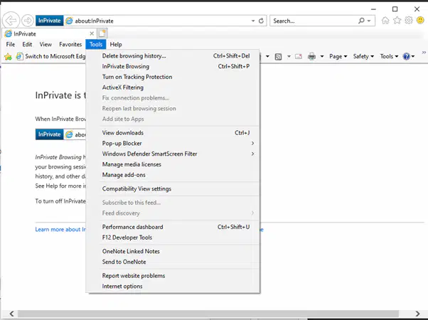
Task: Select Manage media licenses
Action: 173,164
